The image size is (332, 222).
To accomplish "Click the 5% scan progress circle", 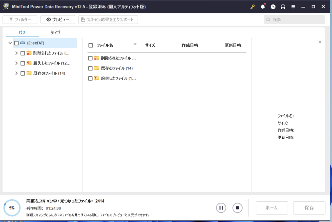I will click(x=12, y=208).
